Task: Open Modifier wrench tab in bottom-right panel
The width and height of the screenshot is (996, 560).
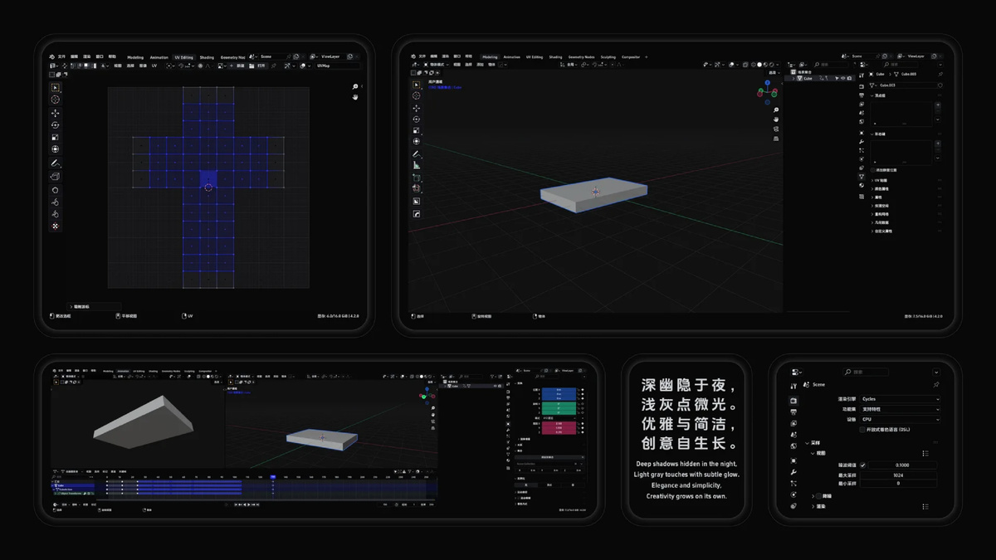Action: 793,472
